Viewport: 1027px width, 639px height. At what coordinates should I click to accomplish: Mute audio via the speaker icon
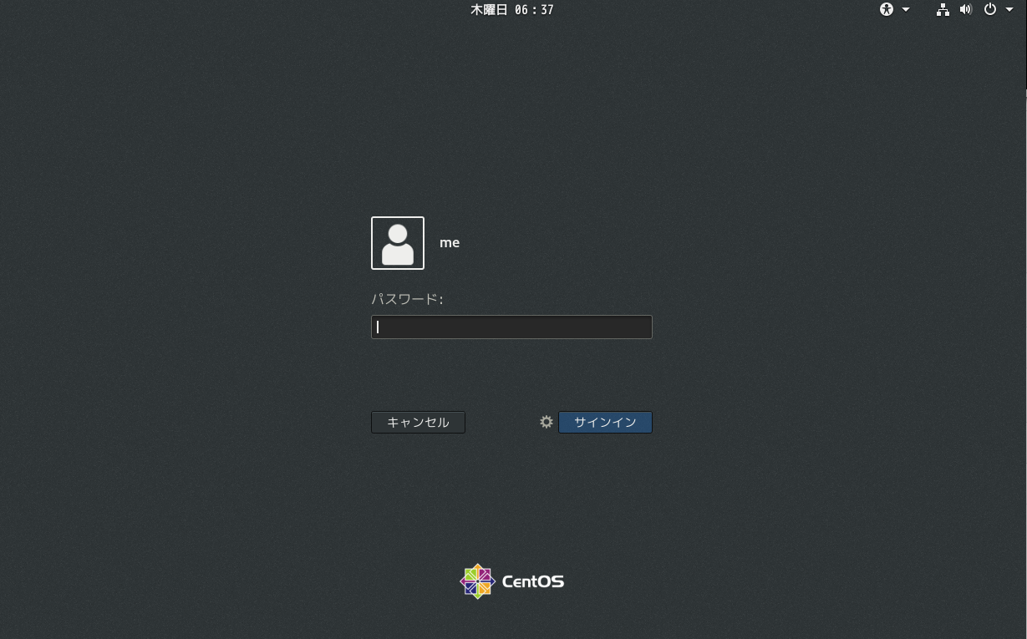coord(967,9)
